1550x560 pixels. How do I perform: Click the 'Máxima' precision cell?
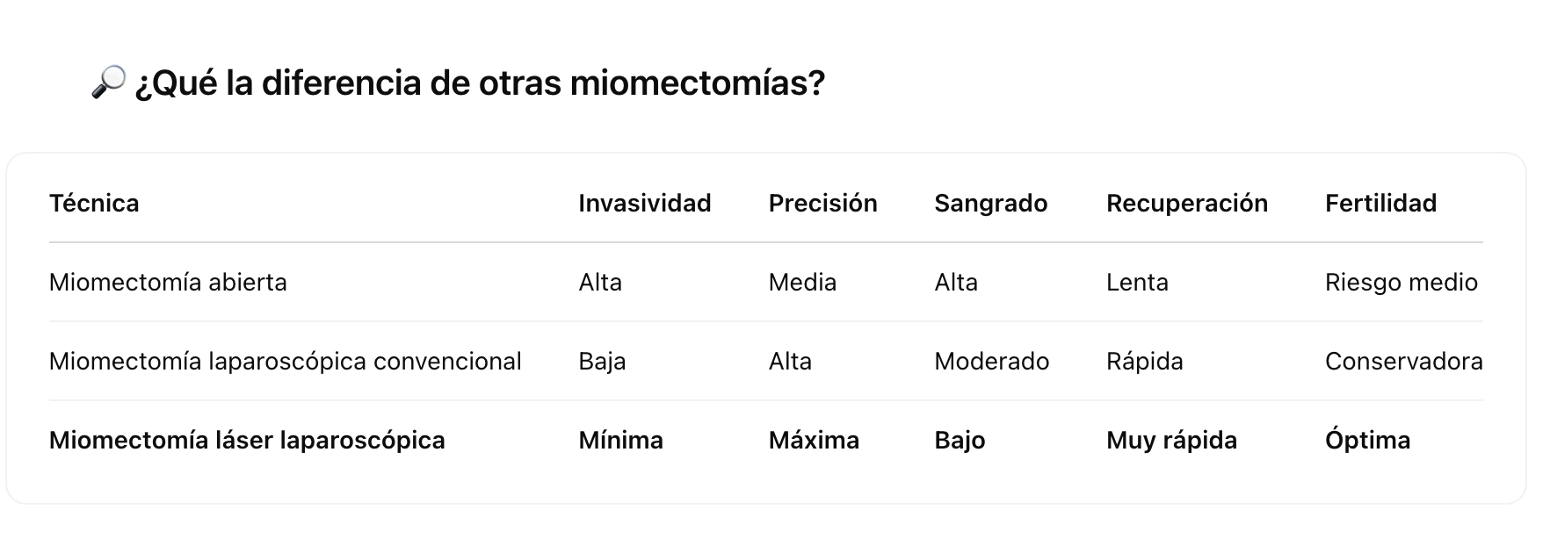point(814,441)
